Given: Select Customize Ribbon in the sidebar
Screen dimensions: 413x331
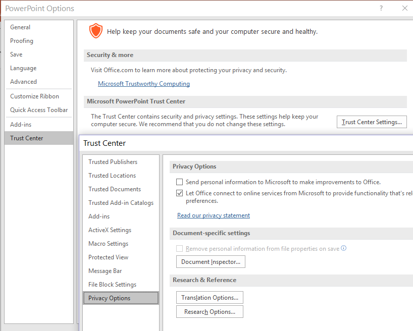Looking at the screenshot, I should [39, 96].
